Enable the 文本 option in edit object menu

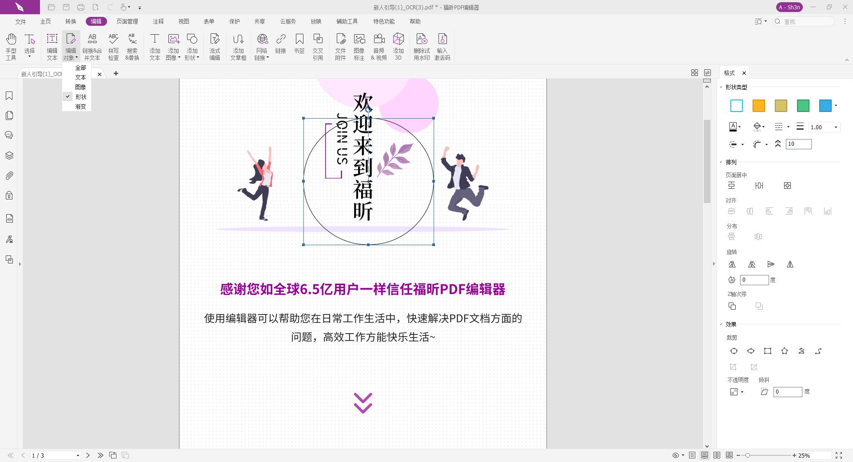[80, 77]
